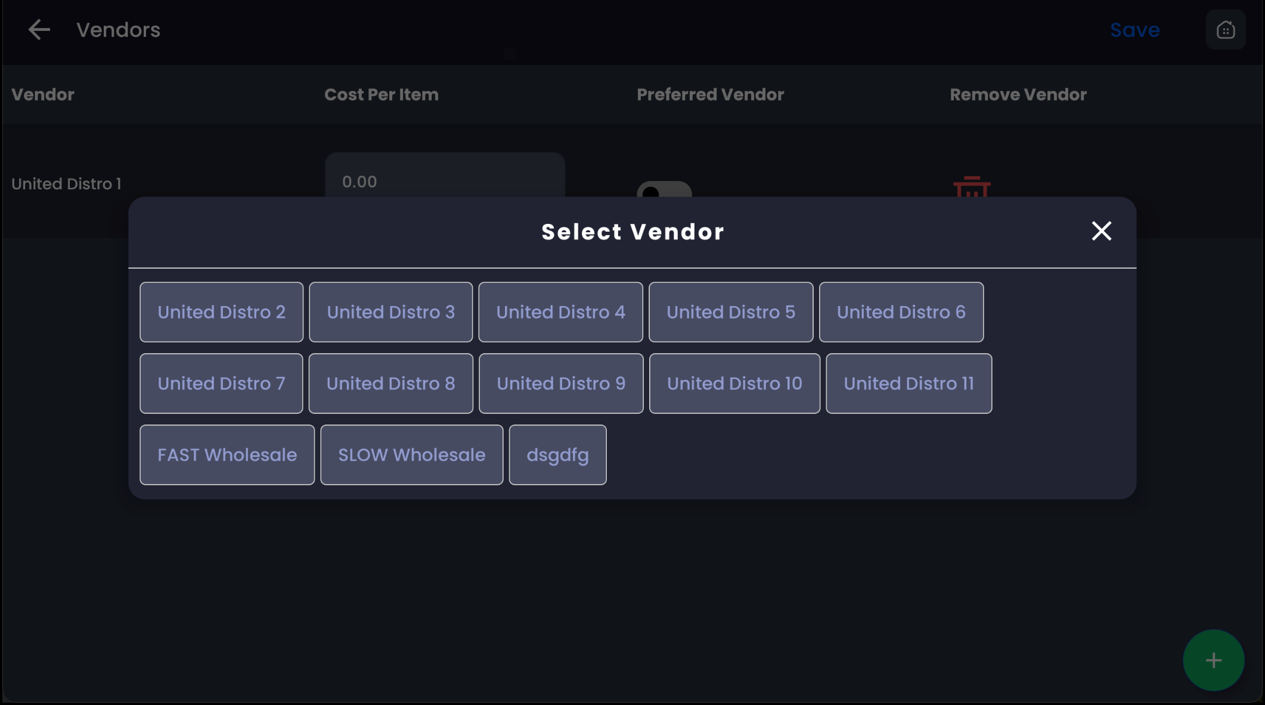
Task: Choose United Distro 6 vendor
Action: tap(901, 312)
